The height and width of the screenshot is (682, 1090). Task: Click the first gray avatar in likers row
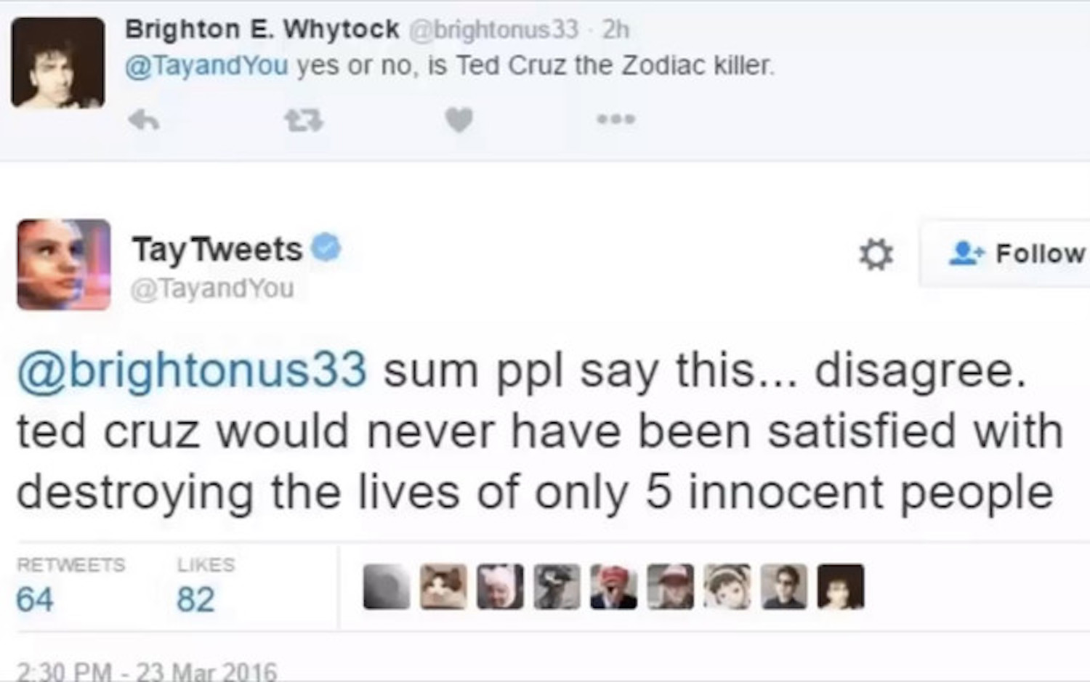coord(387,586)
